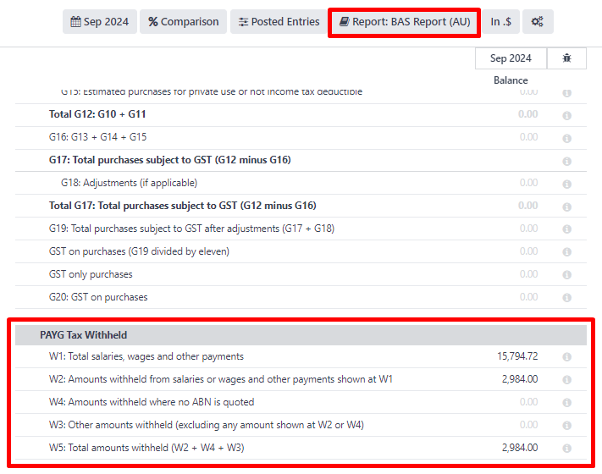This screenshot has height=474, width=602.
Task: Open the Posted Entries filter dropdown
Action: [279, 22]
